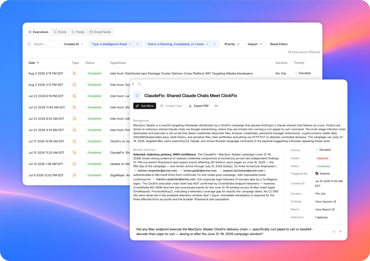Open the Status is Running, Completed filter
This screenshot has height=261, width=370.
point(178,44)
